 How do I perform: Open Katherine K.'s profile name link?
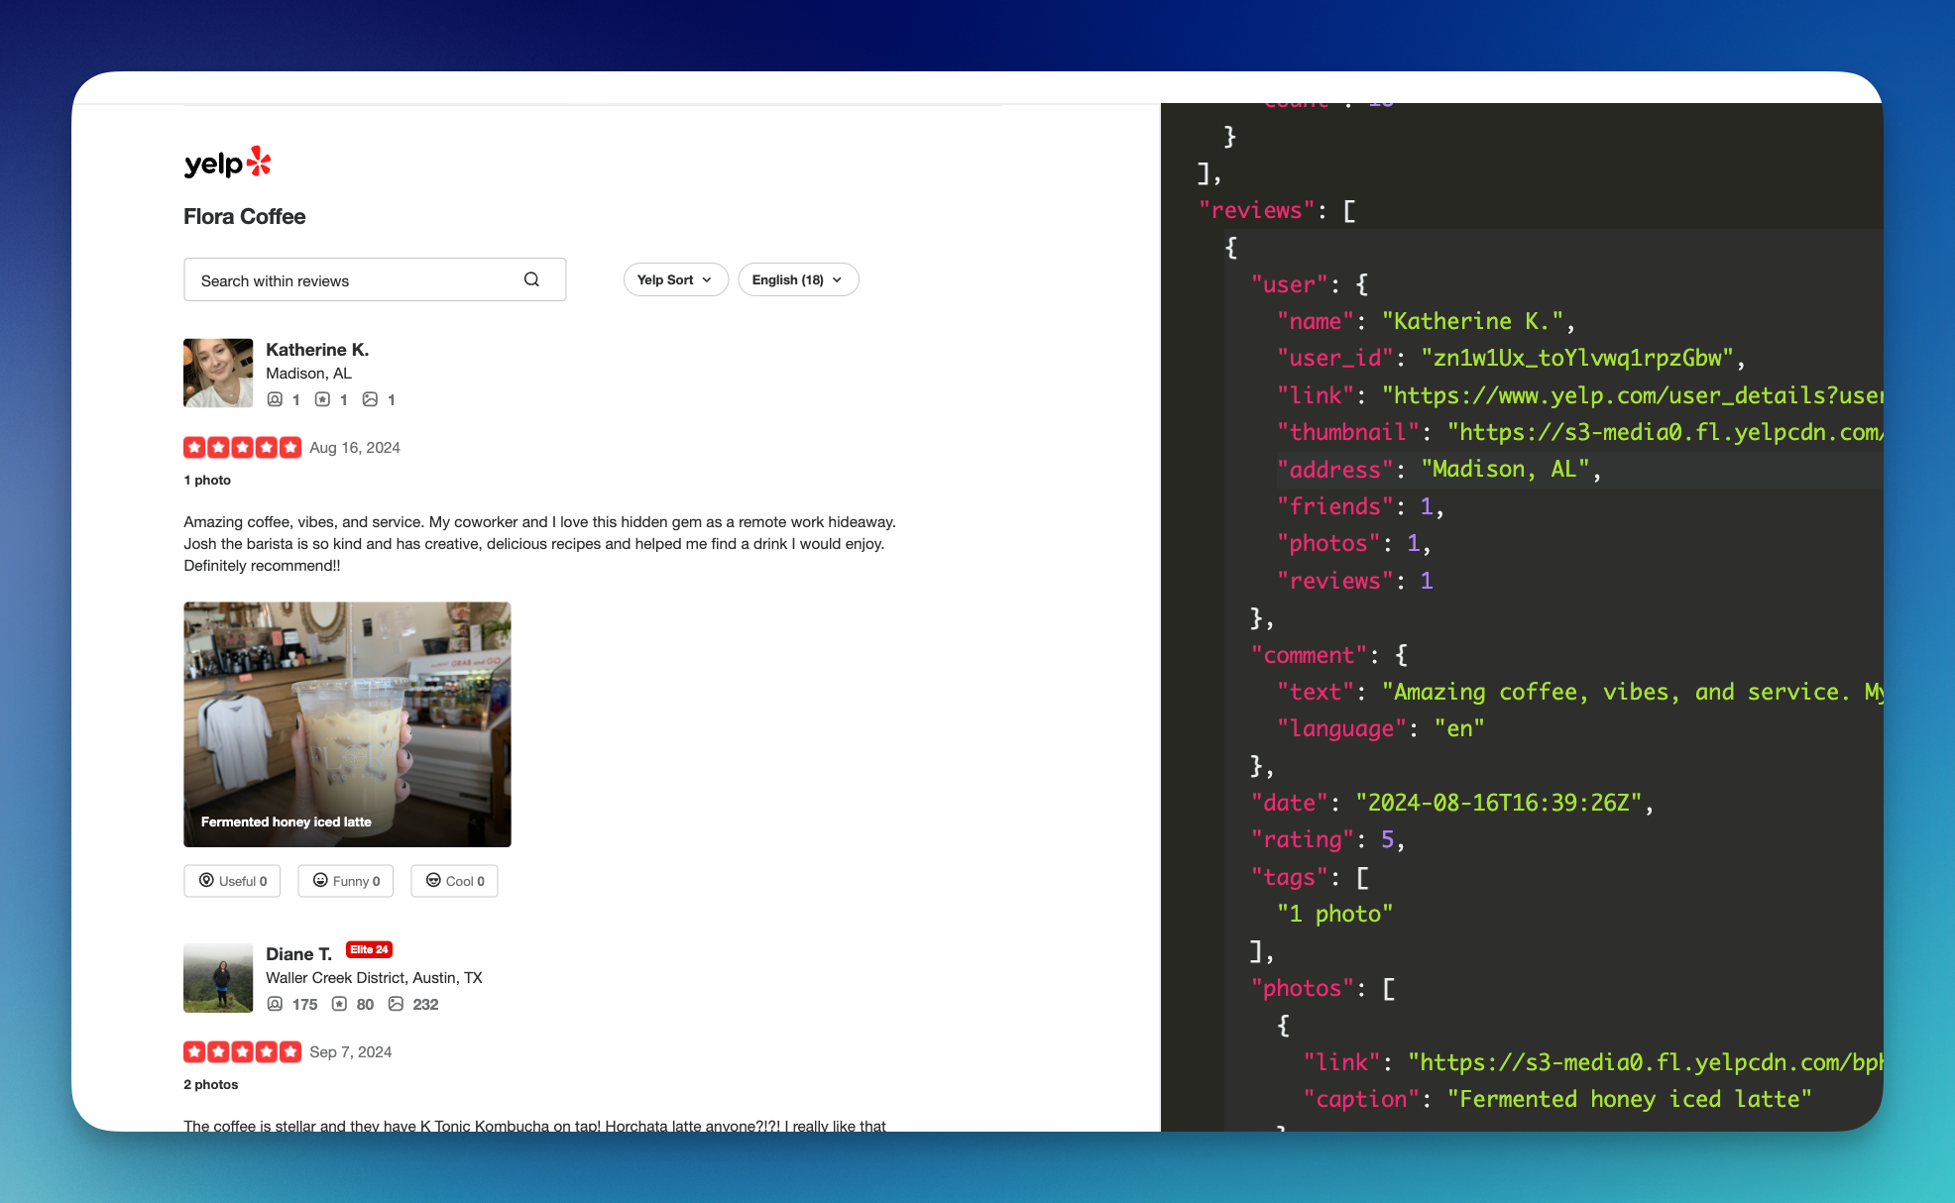pos(317,350)
